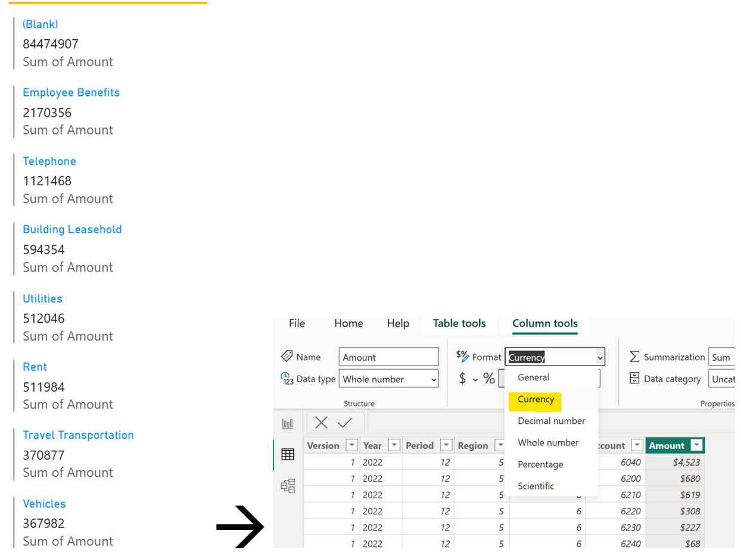
Task: Select the Building Leasehold card label
Action: click(x=72, y=229)
